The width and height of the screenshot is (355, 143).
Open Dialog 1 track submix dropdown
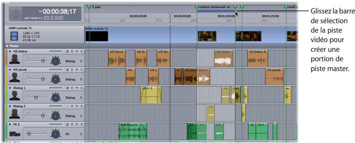click(x=74, y=98)
